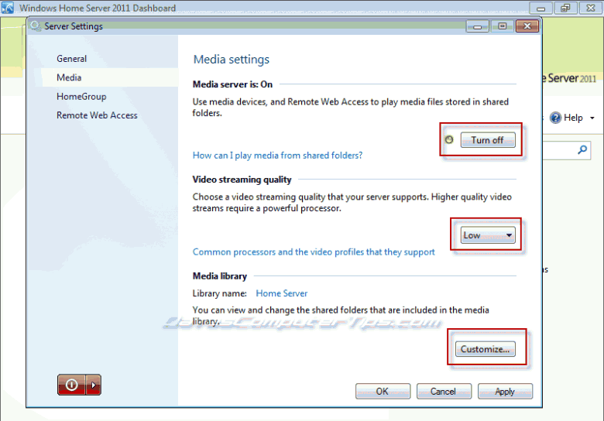
Task: Turn off the media server
Action: pos(488,140)
